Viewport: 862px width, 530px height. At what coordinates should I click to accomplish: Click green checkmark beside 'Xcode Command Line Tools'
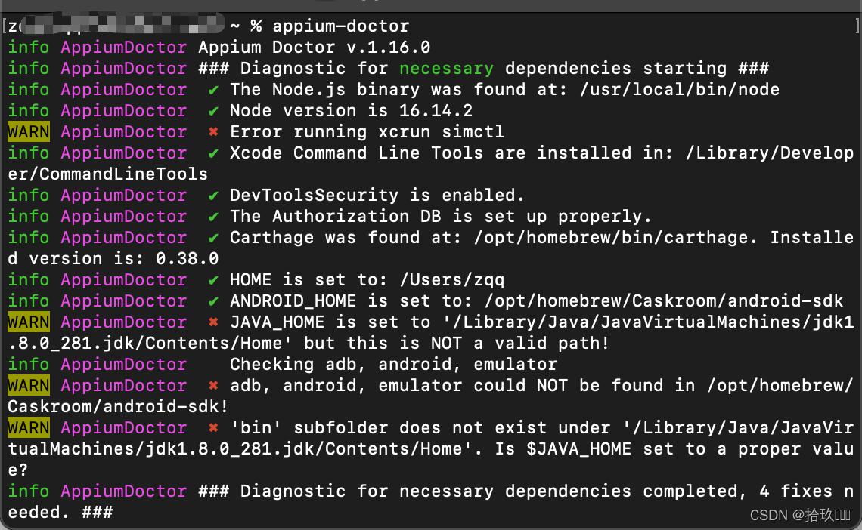tap(214, 153)
